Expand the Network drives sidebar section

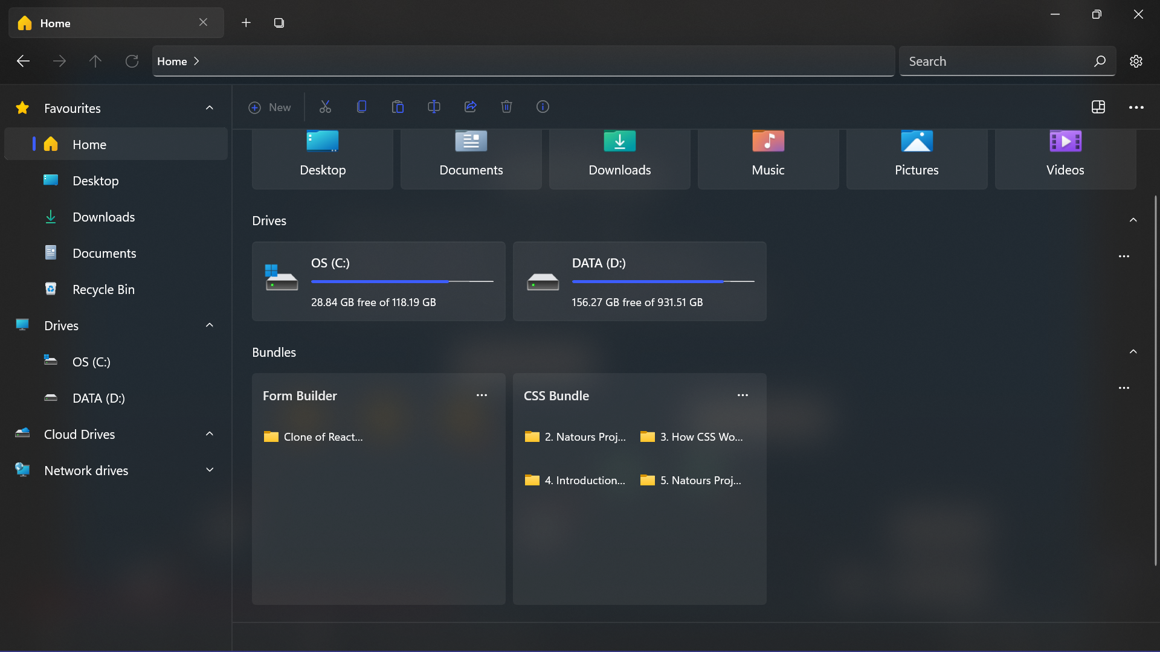coord(210,470)
